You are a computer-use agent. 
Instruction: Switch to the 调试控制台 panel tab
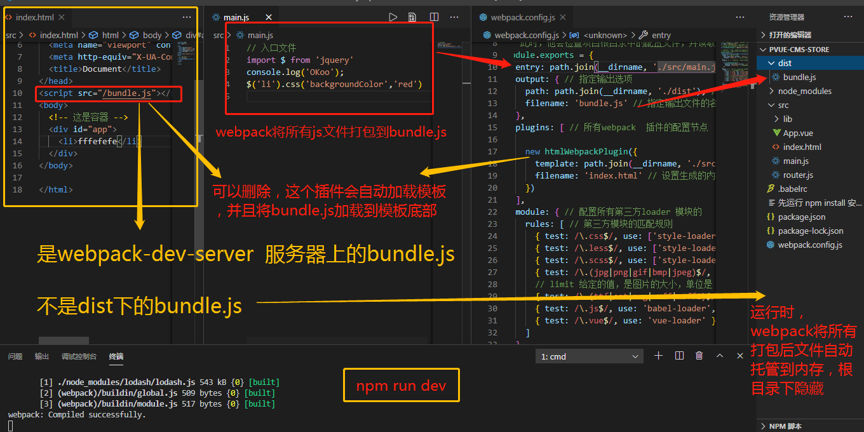tap(79, 356)
